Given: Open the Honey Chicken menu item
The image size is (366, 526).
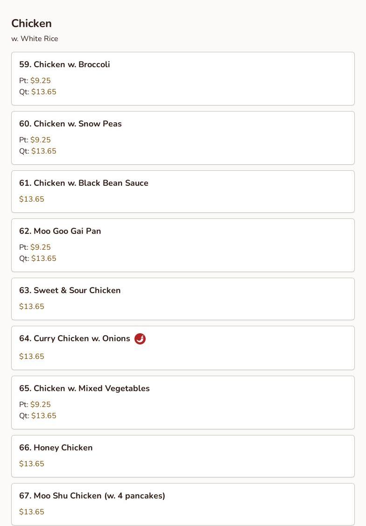Looking at the screenshot, I should (x=56, y=448).
